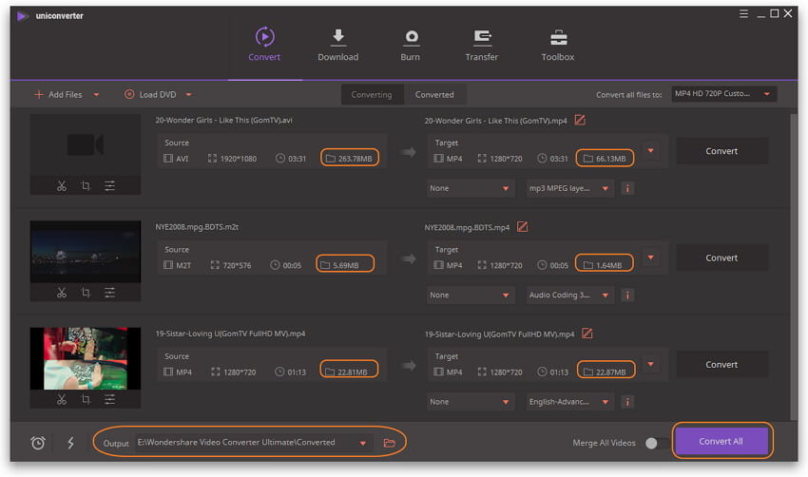The width and height of the screenshot is (808, 477).
Task: Convert the NYE2008 video
Action: click(x=721, y=258)
